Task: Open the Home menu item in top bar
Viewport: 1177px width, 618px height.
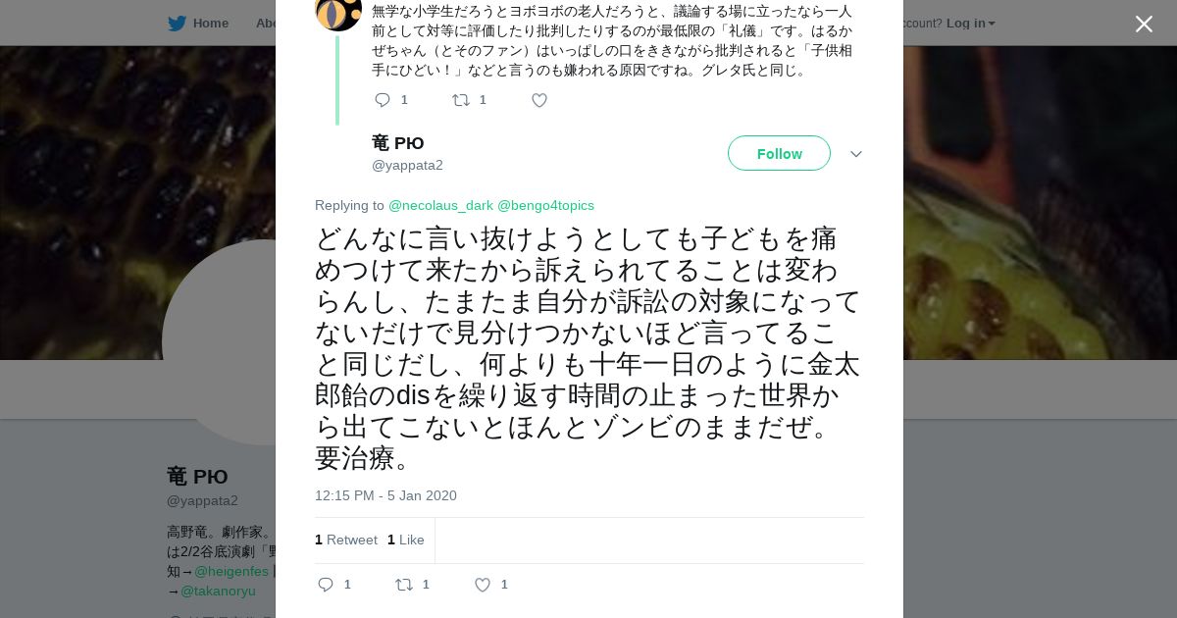Action: (210, 23)
